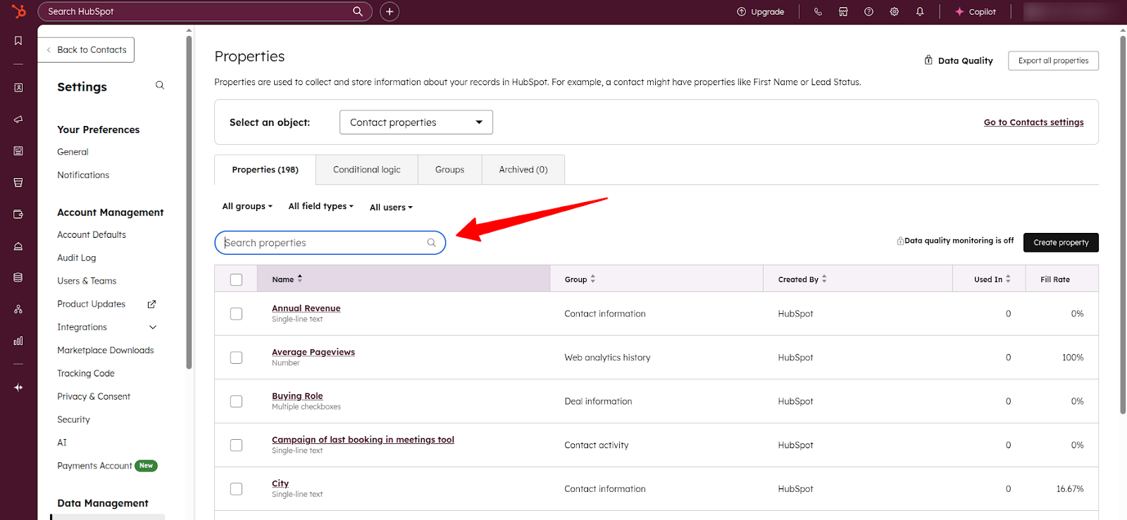
Task: Click the search icon inside Search properties field
Action: pyautogui.click(x=431, y=243)
